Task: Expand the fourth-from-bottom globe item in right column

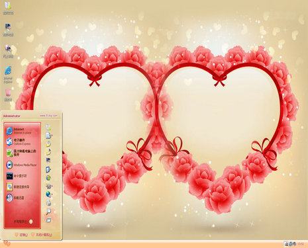Action: pos(49,194)
